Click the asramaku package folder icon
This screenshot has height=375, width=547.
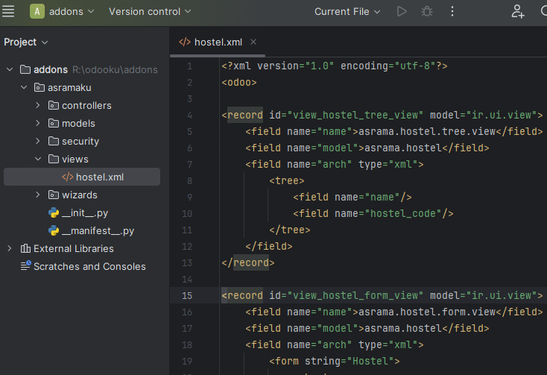pyautogui.click(x=39, y=87)
